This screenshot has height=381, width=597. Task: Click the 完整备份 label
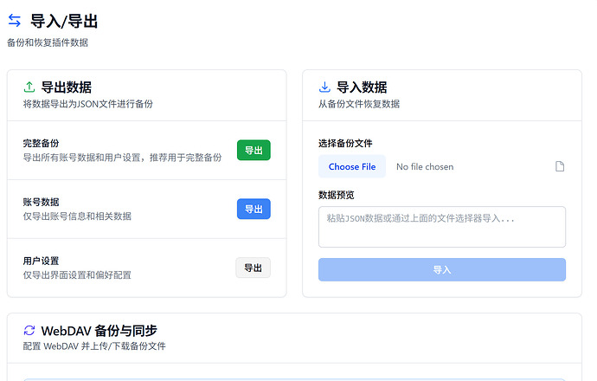pos(42,143)
